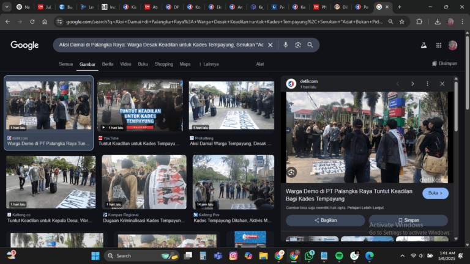Save the image with Simpan button

coord(408,220)
